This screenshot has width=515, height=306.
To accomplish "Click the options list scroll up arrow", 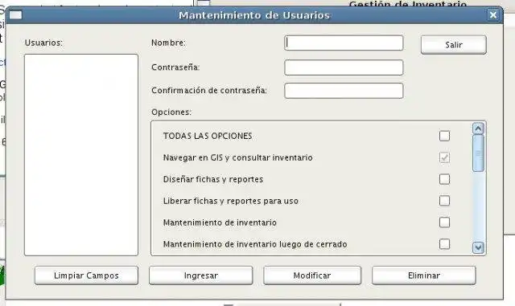I will (478, 129).
